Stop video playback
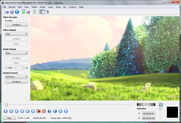This screenshot has height=123, width=181. tap(11, 111)
